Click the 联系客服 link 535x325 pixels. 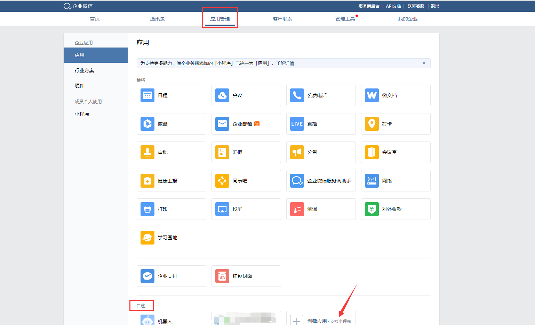416,6
